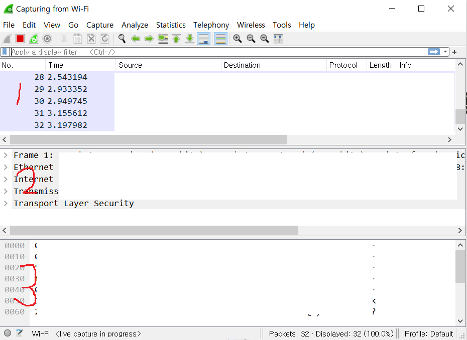Click into the display filter input field
467x340 pixels.
point(219,52)
